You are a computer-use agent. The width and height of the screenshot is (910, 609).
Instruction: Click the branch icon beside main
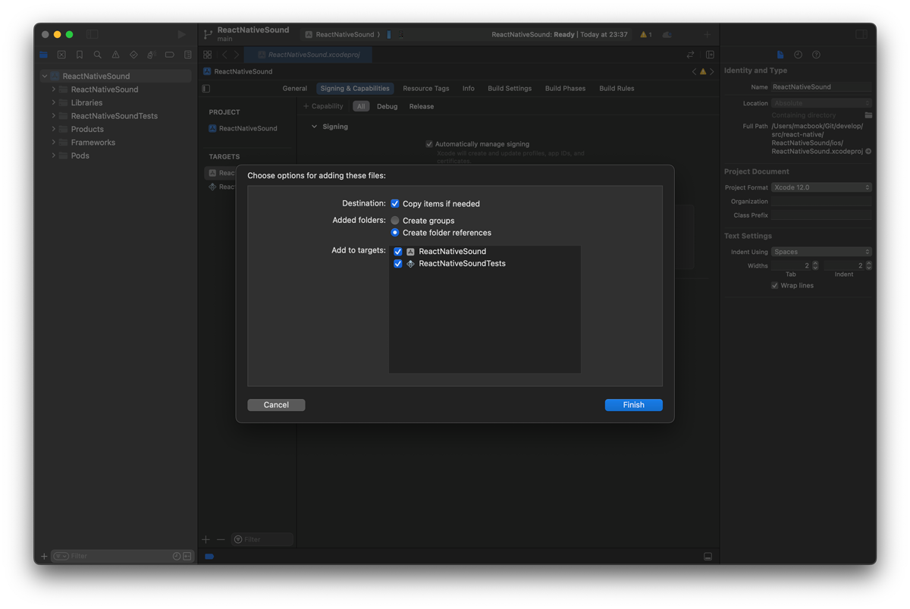[208, 34]
